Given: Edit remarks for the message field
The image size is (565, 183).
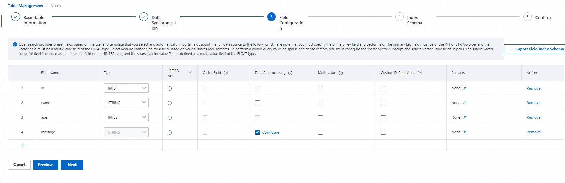Looking at the screenshot, I should coord(464,132).
